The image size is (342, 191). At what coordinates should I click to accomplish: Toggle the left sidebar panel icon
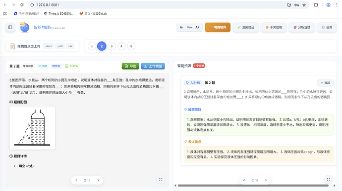(10, 27)
